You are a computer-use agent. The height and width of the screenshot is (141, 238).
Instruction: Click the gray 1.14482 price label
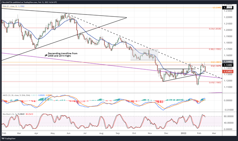click(227, 62)
